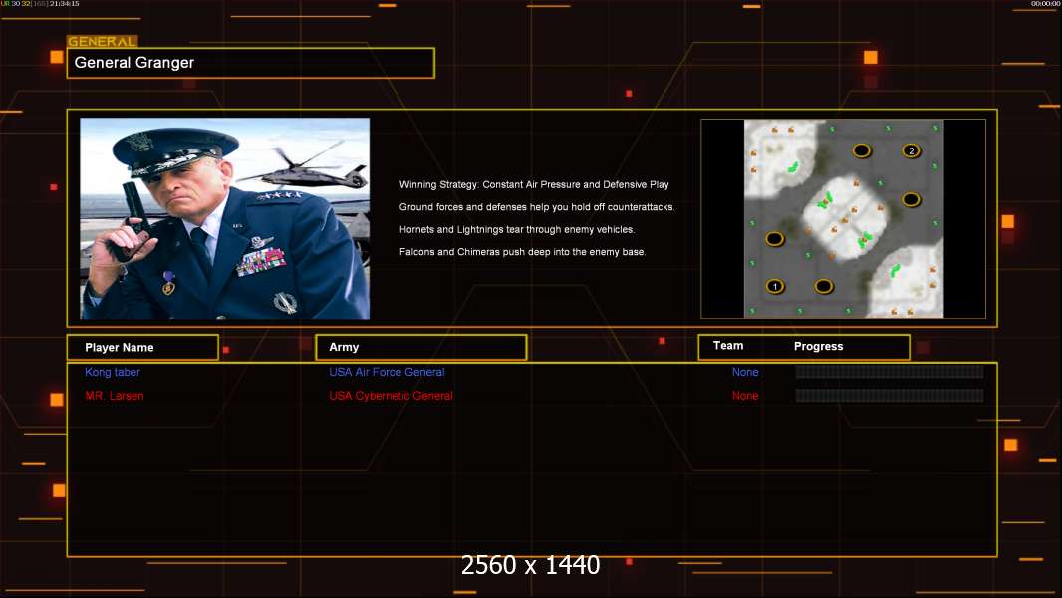
Task: Click Kong taber's loading progress bar
Action: [x=889, y=372]
